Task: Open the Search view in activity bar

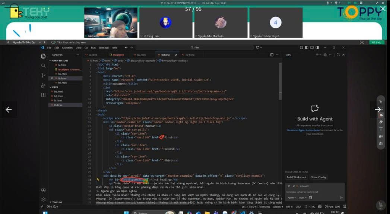Action: point(43,66)
